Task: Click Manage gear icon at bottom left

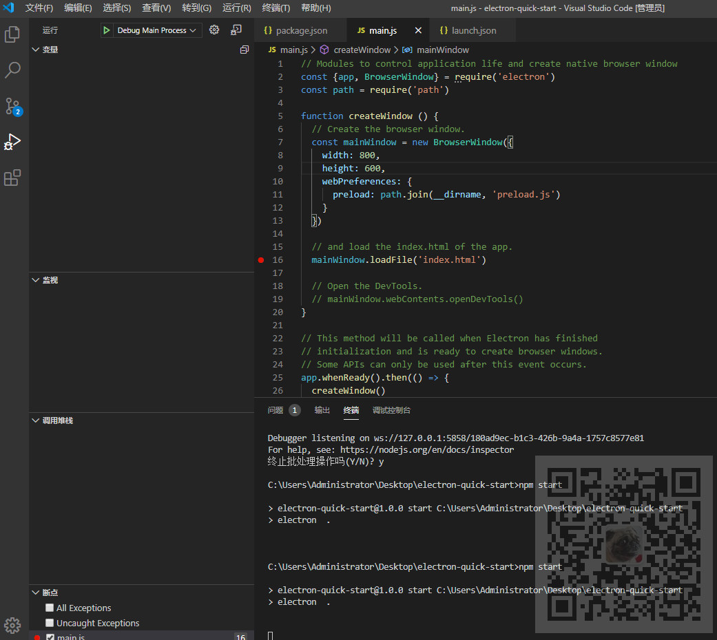Action: [x=12, y=625]
